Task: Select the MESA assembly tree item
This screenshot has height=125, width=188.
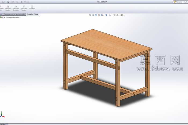Action: coord(10,17)
